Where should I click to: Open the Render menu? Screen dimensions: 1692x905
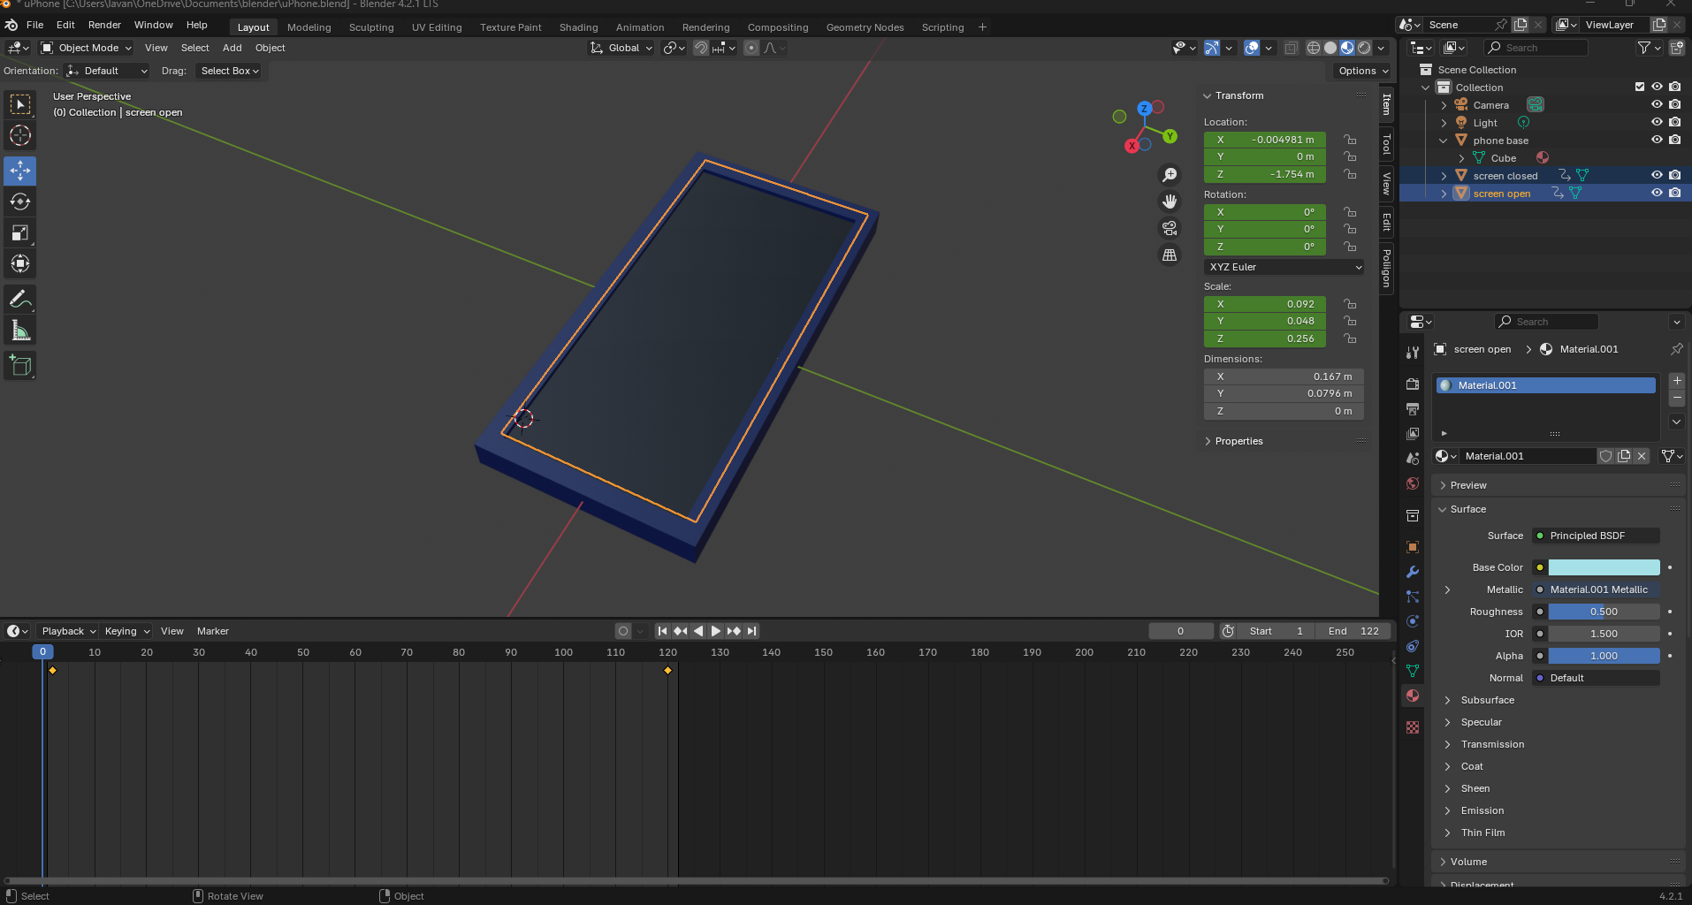104,25
